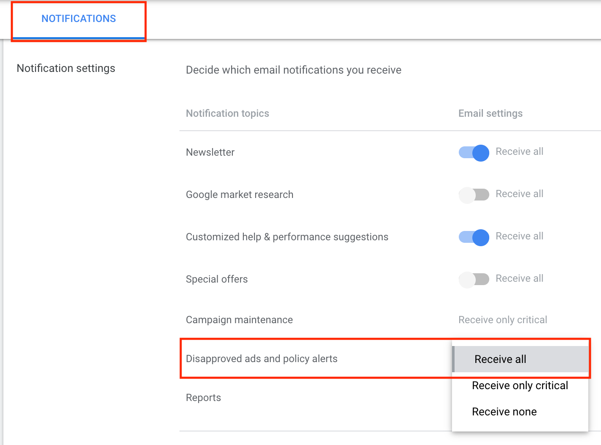Pick 'Receive none' in the dropdown list
Viewport: 601px width, 445px height.
pos(504,412)
